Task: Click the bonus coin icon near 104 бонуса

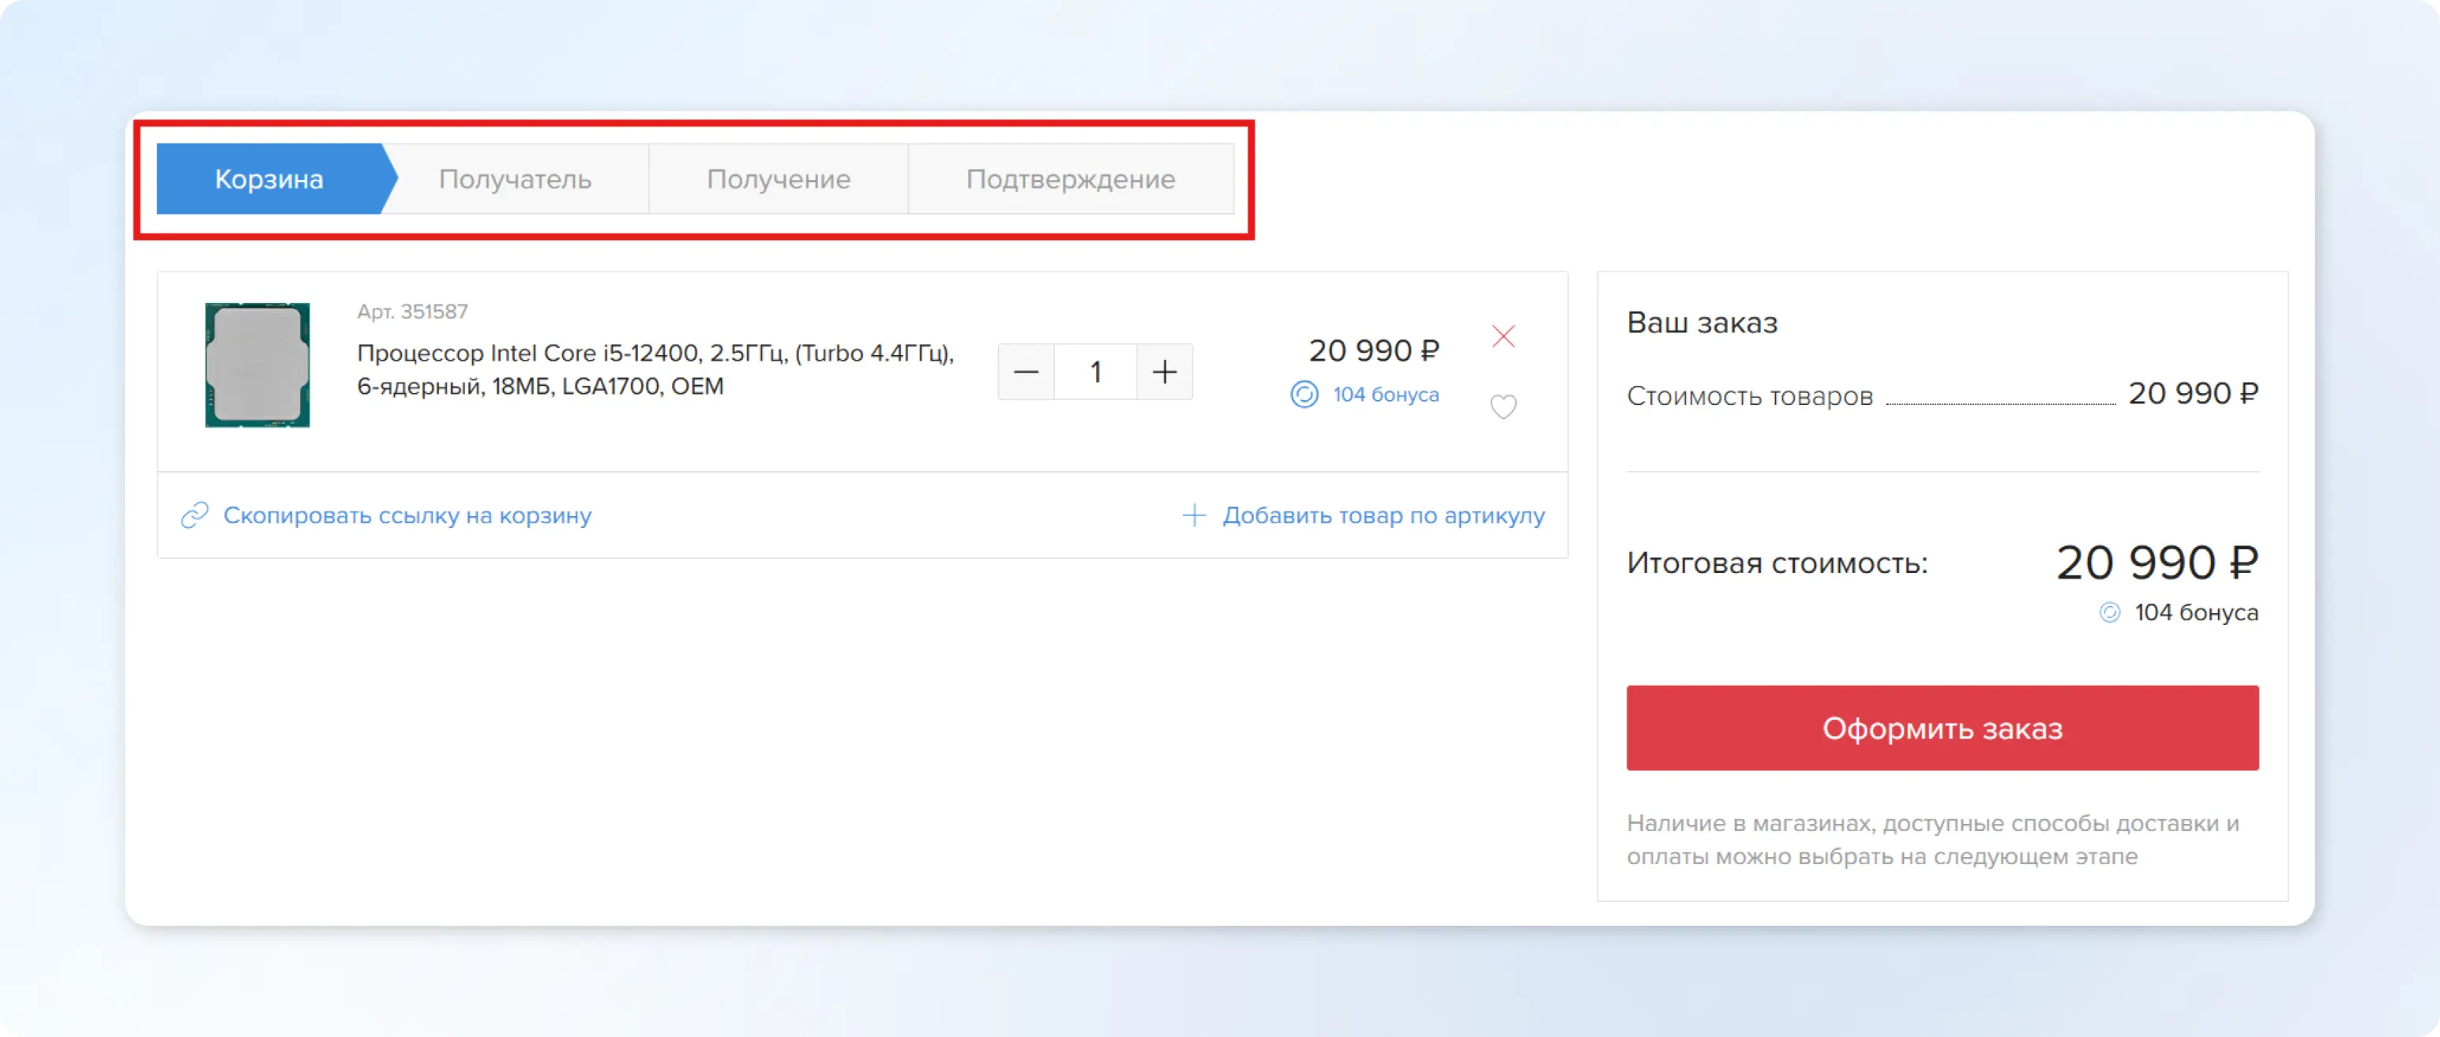Action: (1304, 394)
